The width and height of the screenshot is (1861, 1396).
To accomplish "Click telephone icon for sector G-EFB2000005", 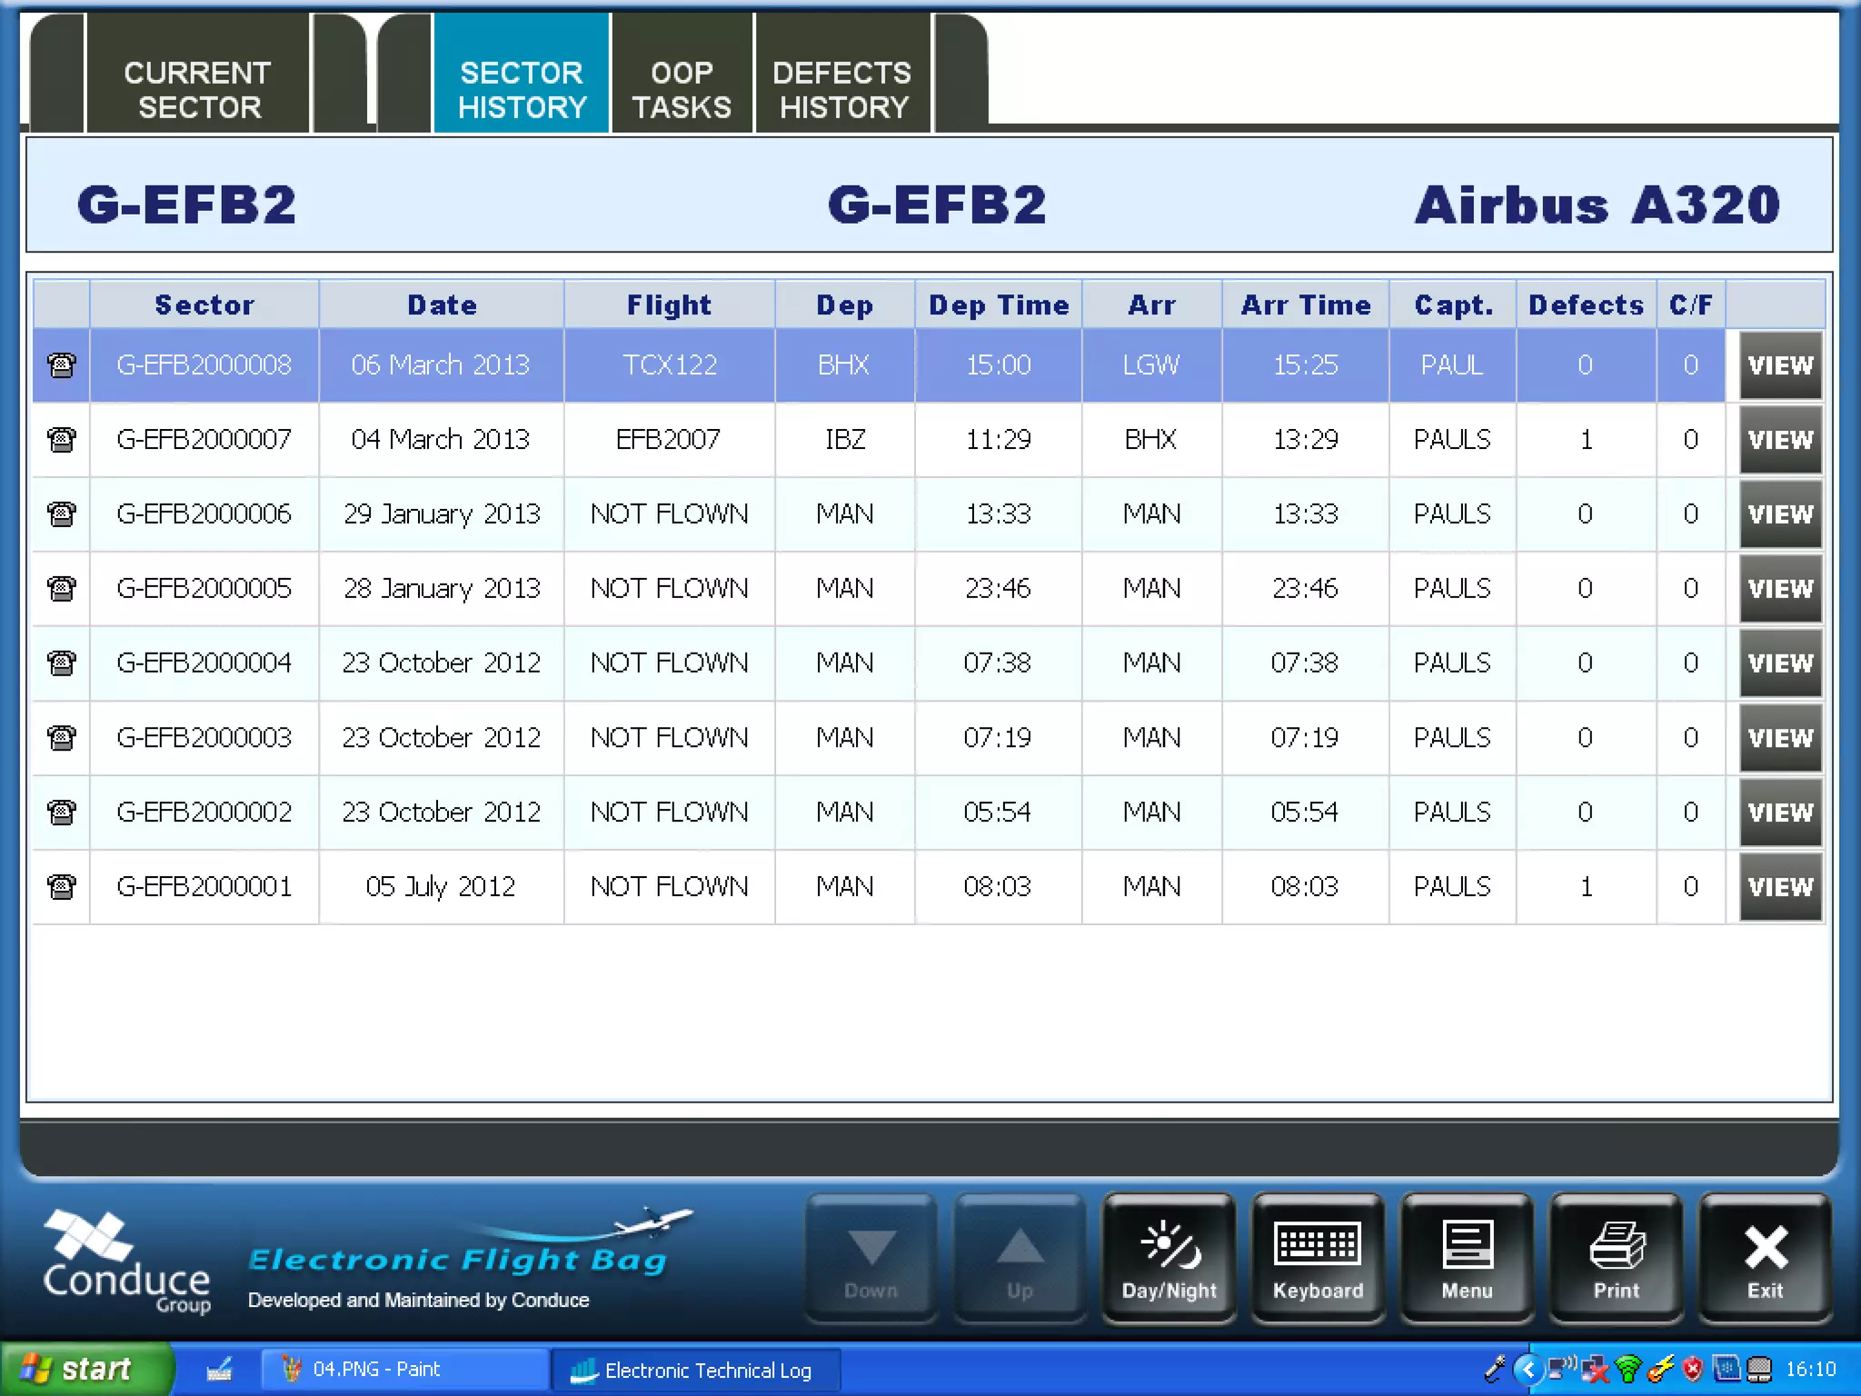I will tap(61, 589).
